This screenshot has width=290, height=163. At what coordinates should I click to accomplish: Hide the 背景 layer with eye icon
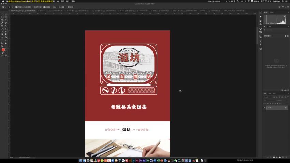point(264,108)
